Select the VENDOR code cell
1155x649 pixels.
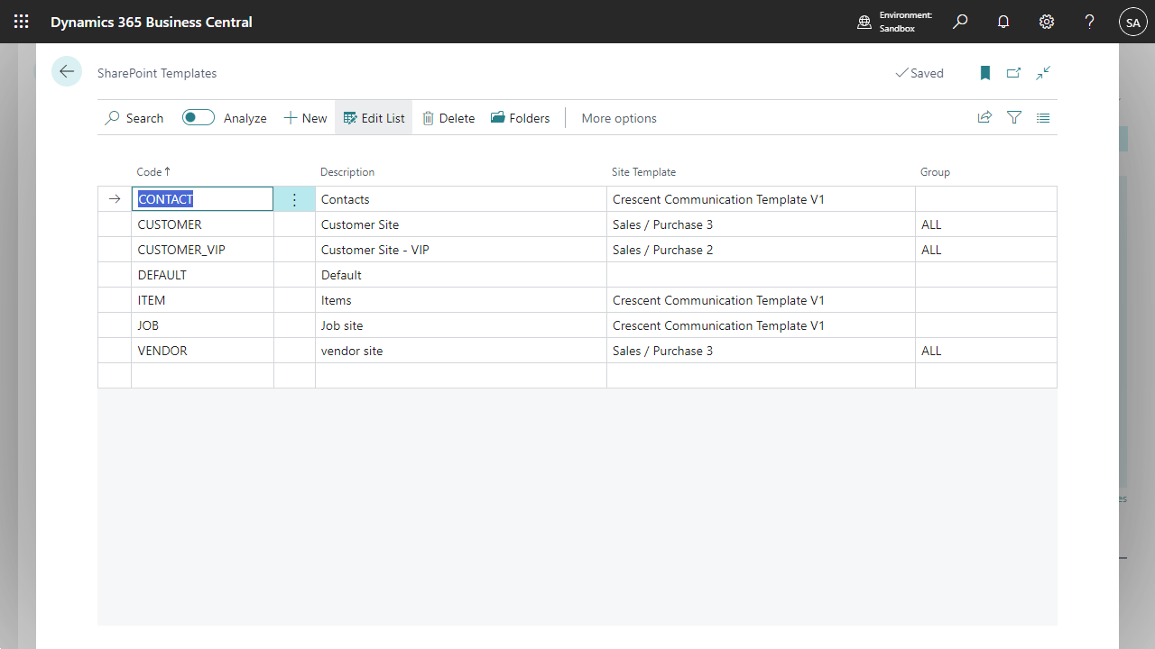[202, 351]
